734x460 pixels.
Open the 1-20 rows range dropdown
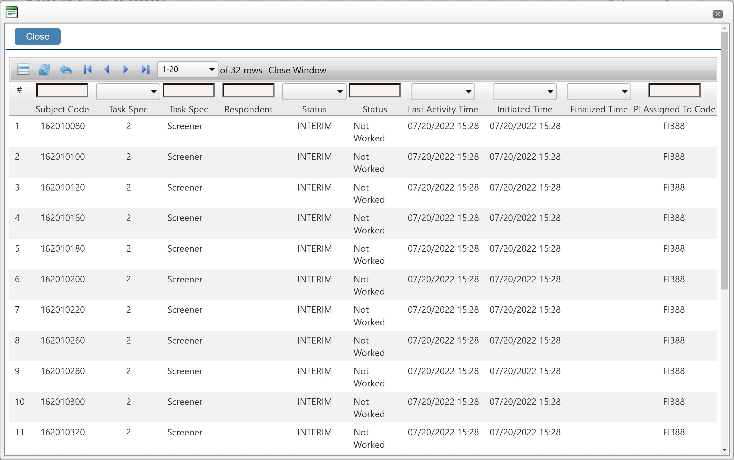click(x=187, y=69)
